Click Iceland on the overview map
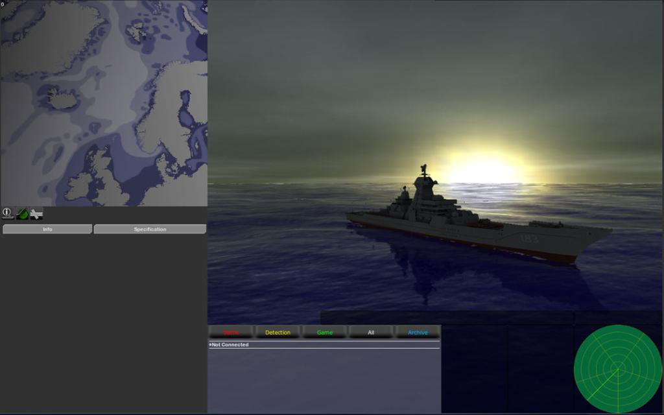 (62, 97)
